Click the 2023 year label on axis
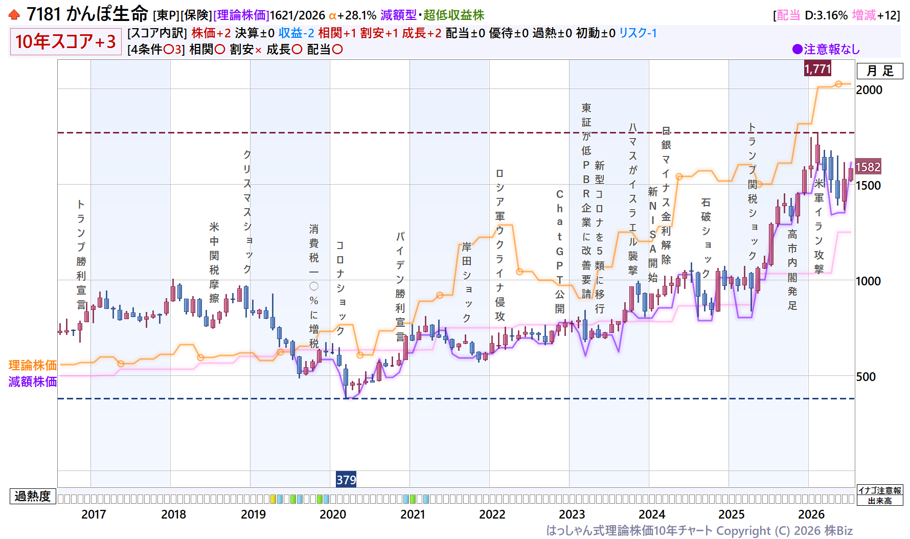910x539 pixels. coord(572,514)
